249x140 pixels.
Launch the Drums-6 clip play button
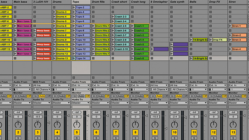point(54,26)
